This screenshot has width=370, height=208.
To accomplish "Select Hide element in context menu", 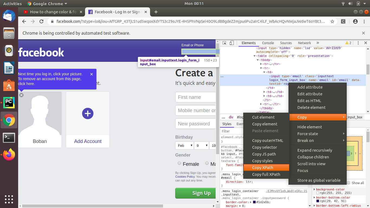I will [317, 127].
